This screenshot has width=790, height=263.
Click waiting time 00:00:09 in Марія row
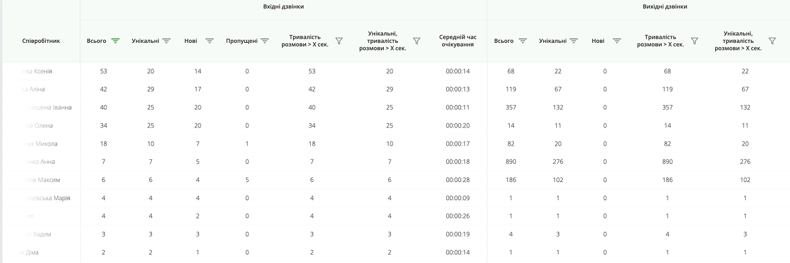457,198
